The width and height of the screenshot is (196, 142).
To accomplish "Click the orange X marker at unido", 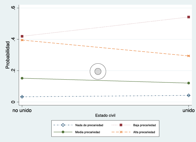I will point(189,56).
